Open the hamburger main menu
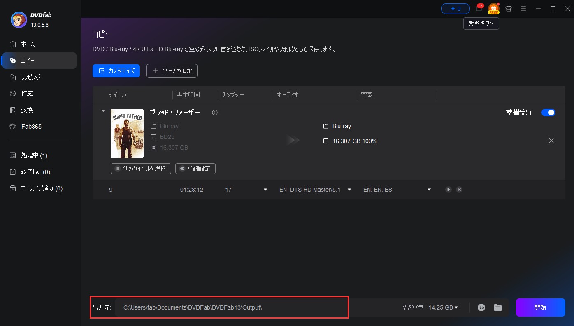This screenshot has height=326, width=574. point(523,9)
